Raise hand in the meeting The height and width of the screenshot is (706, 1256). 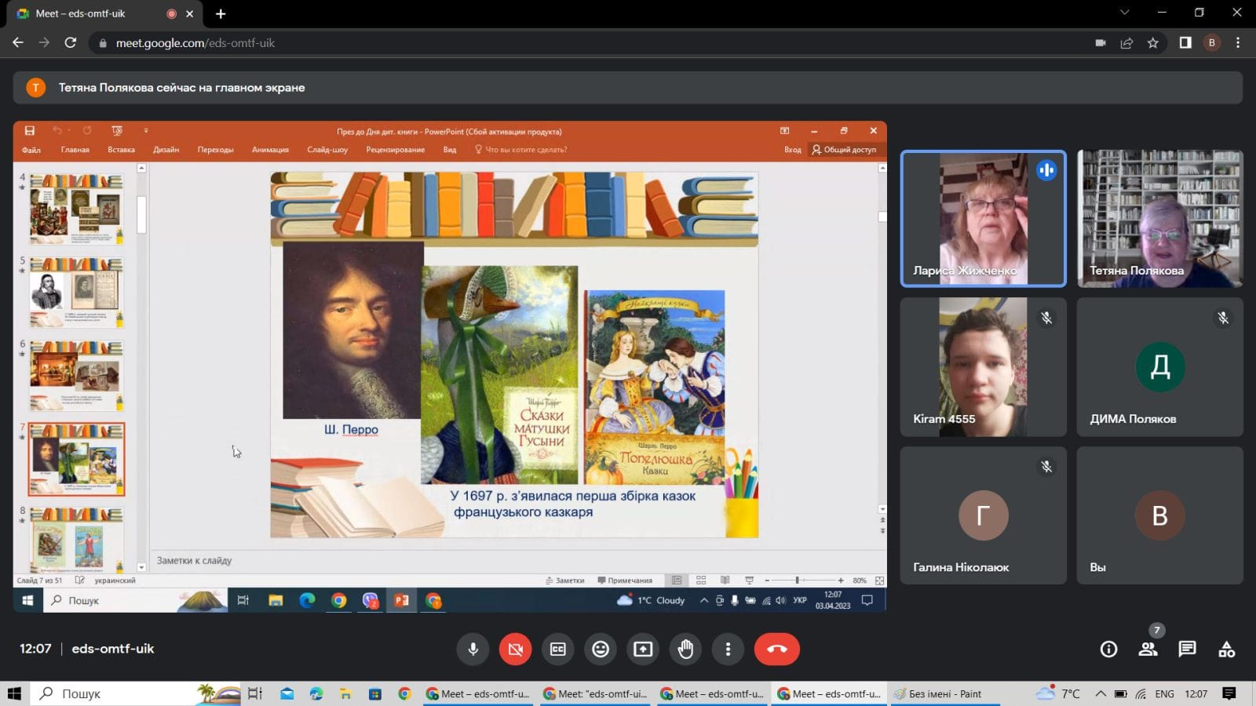(x=685, y=649)
